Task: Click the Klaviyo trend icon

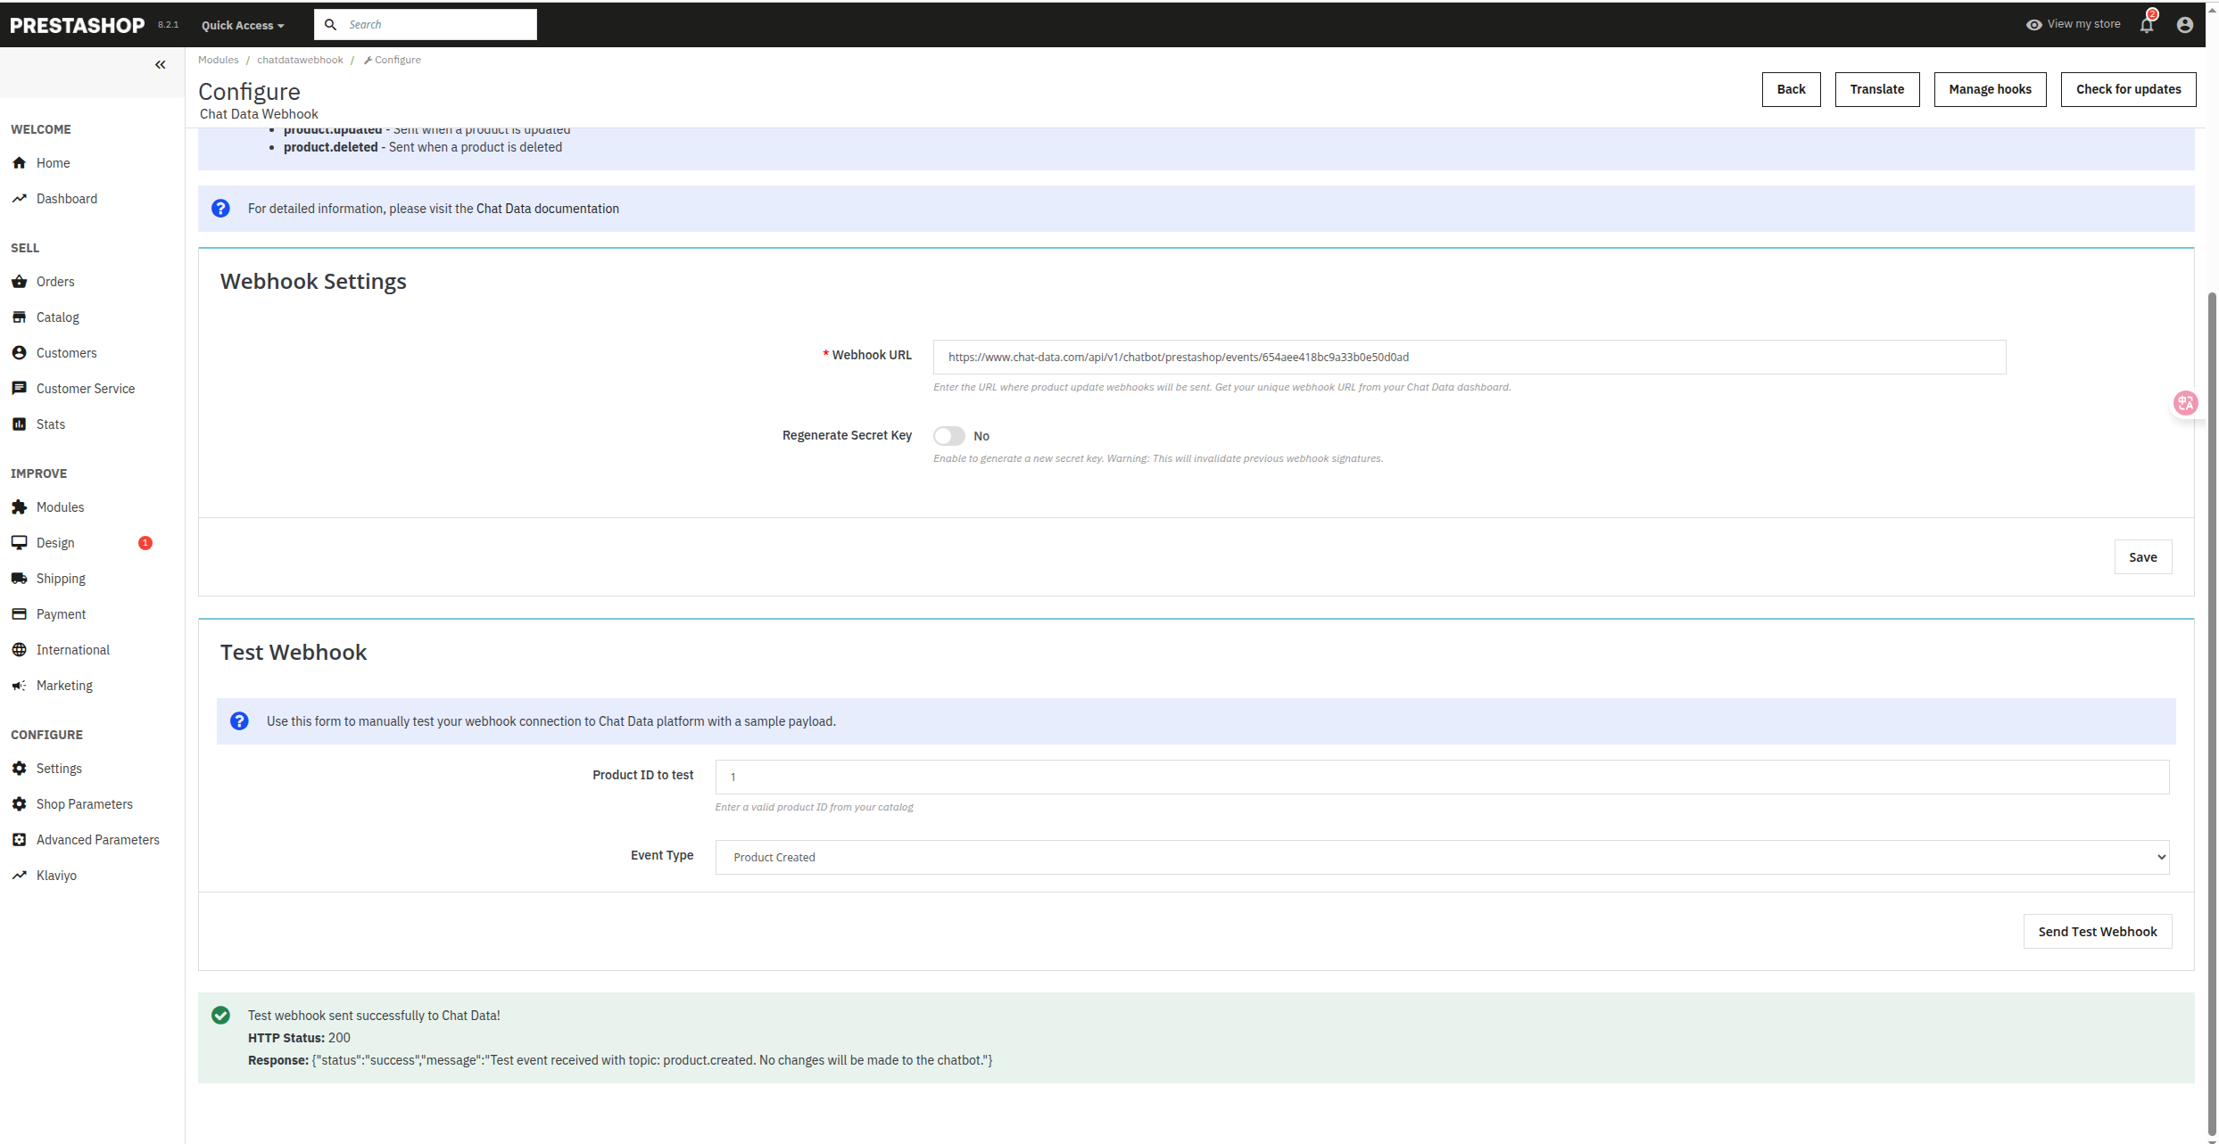Action: click(x=20, y=876)
